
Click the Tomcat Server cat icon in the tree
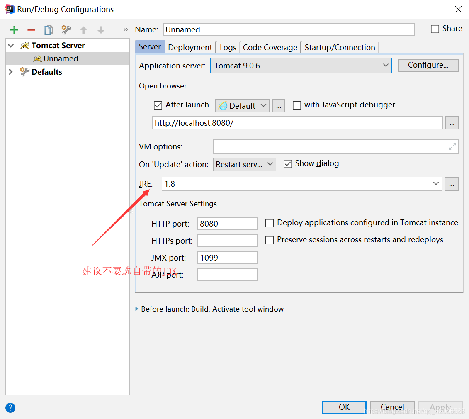(x=24, y=46)
